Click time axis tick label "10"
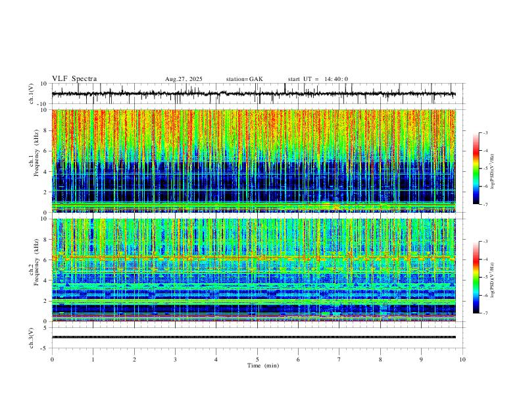 tap(462, 360)
